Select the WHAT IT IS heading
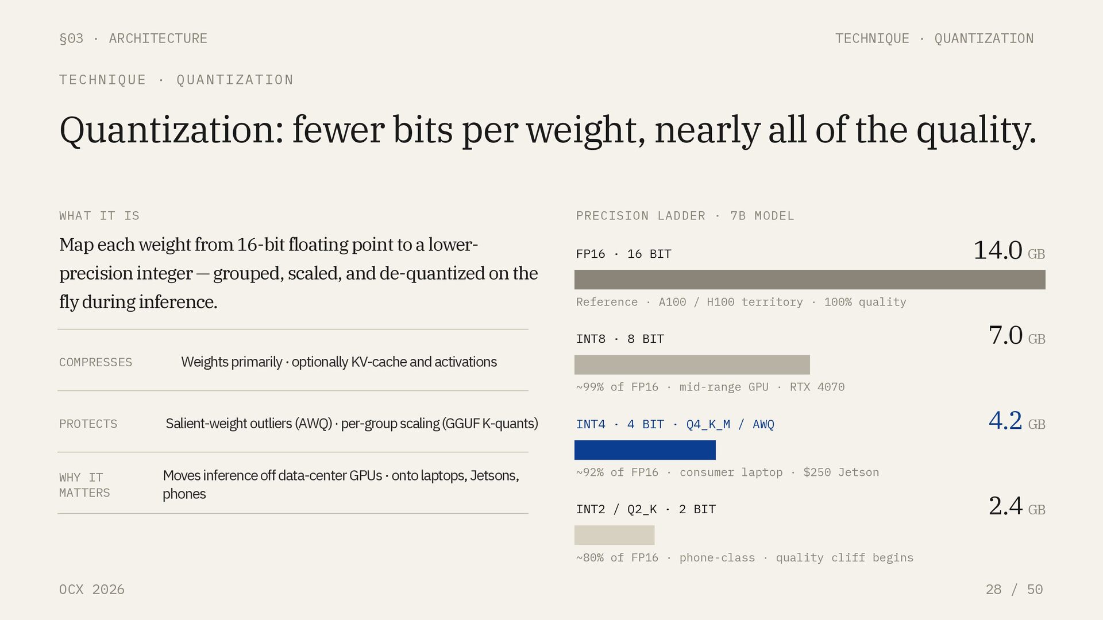 (99, 216)
